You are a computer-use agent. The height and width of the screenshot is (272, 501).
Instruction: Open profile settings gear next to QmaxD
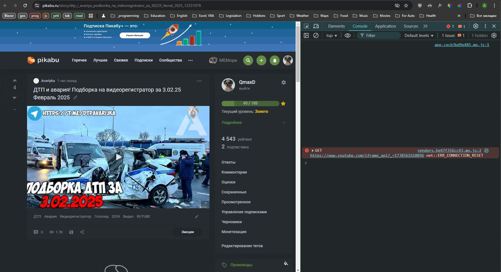283,82
